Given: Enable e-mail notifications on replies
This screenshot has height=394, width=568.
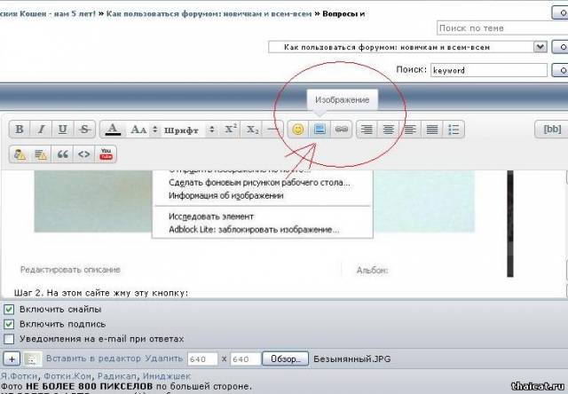Looking at the screenshot, I should 9,339.
